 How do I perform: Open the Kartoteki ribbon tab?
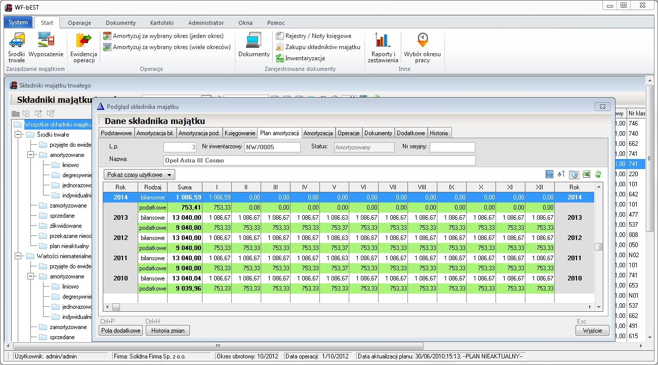[x=162, y=23]
